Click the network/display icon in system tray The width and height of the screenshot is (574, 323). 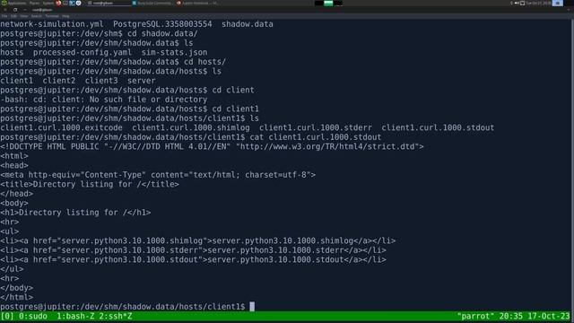tap(522, 3)
